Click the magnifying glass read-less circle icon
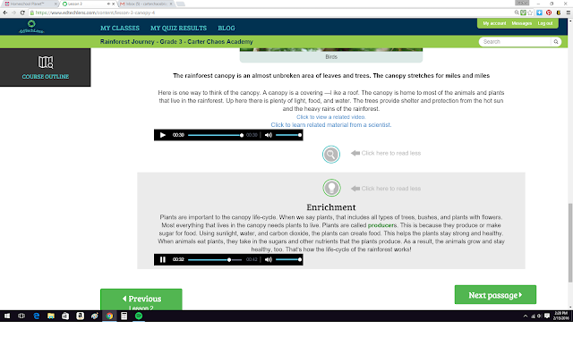The width and height of the screenshot is (573, 354). pos(331,155)
